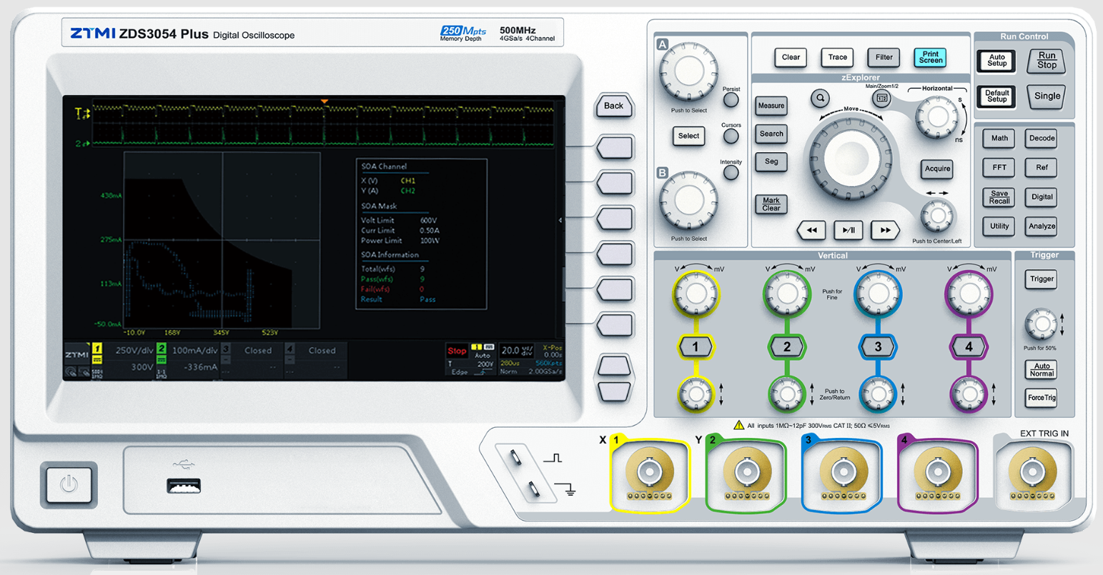1103x575 pixels.
Task: Click multifunction knob B
Action: pyautogui.click(x=689, y=200)
